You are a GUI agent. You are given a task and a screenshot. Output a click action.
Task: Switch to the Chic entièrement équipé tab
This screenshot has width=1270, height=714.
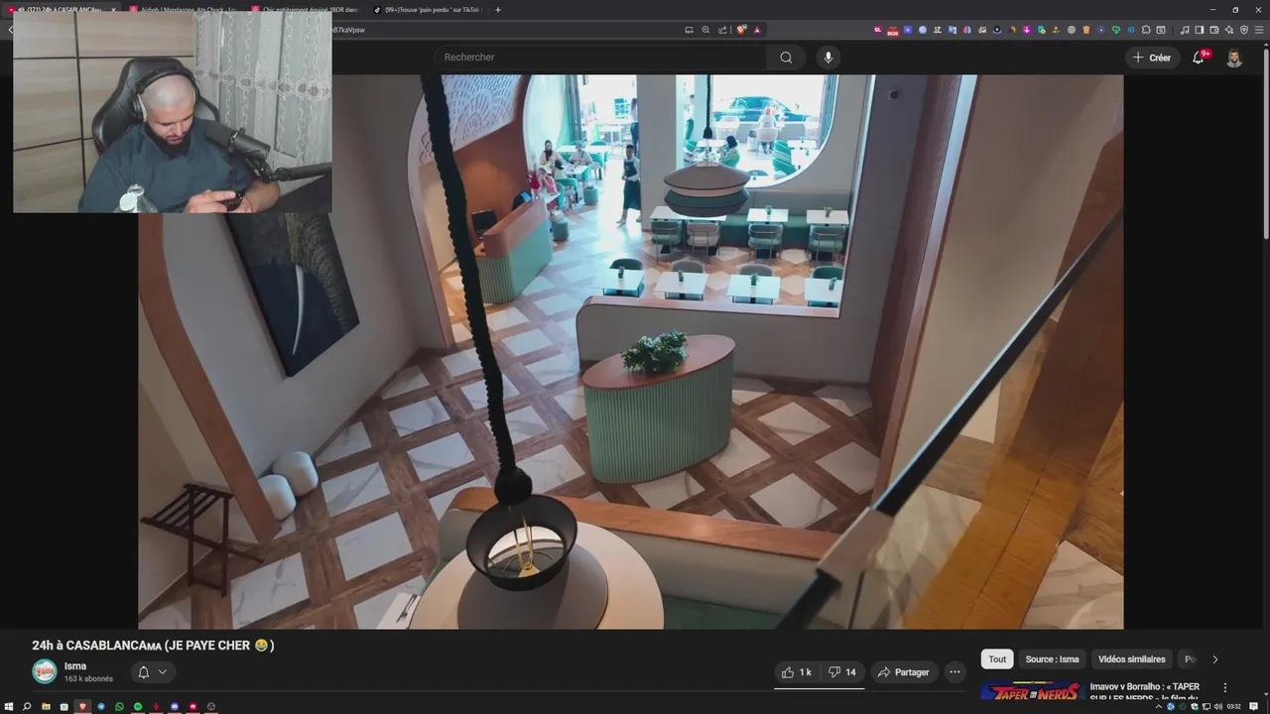306,10
